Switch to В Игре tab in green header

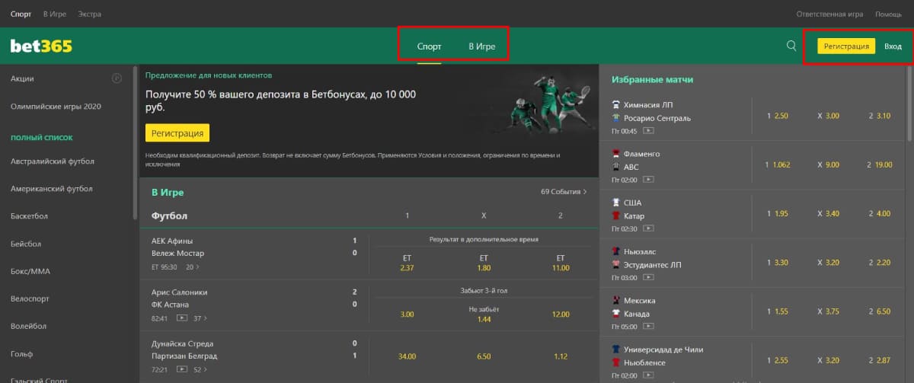click(x=481, y=46)
